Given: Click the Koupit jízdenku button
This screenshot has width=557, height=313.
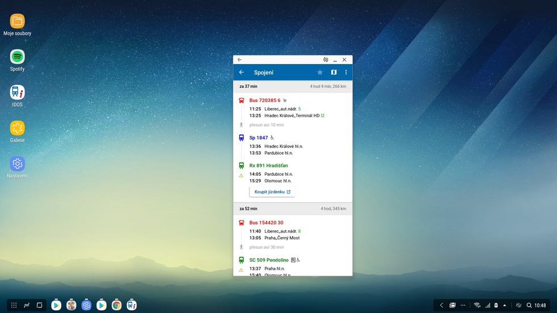Looking at the screenshot, I should tap(272, 192).
